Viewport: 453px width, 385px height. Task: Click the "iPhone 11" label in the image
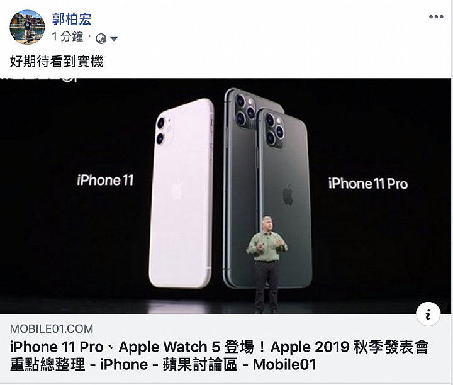pyautogui.click(x=105, y=180)
